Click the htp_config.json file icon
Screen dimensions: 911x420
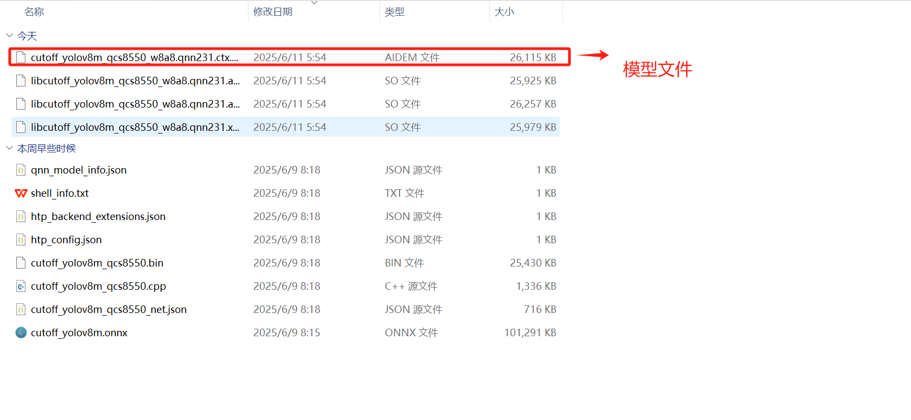(21, 239)
